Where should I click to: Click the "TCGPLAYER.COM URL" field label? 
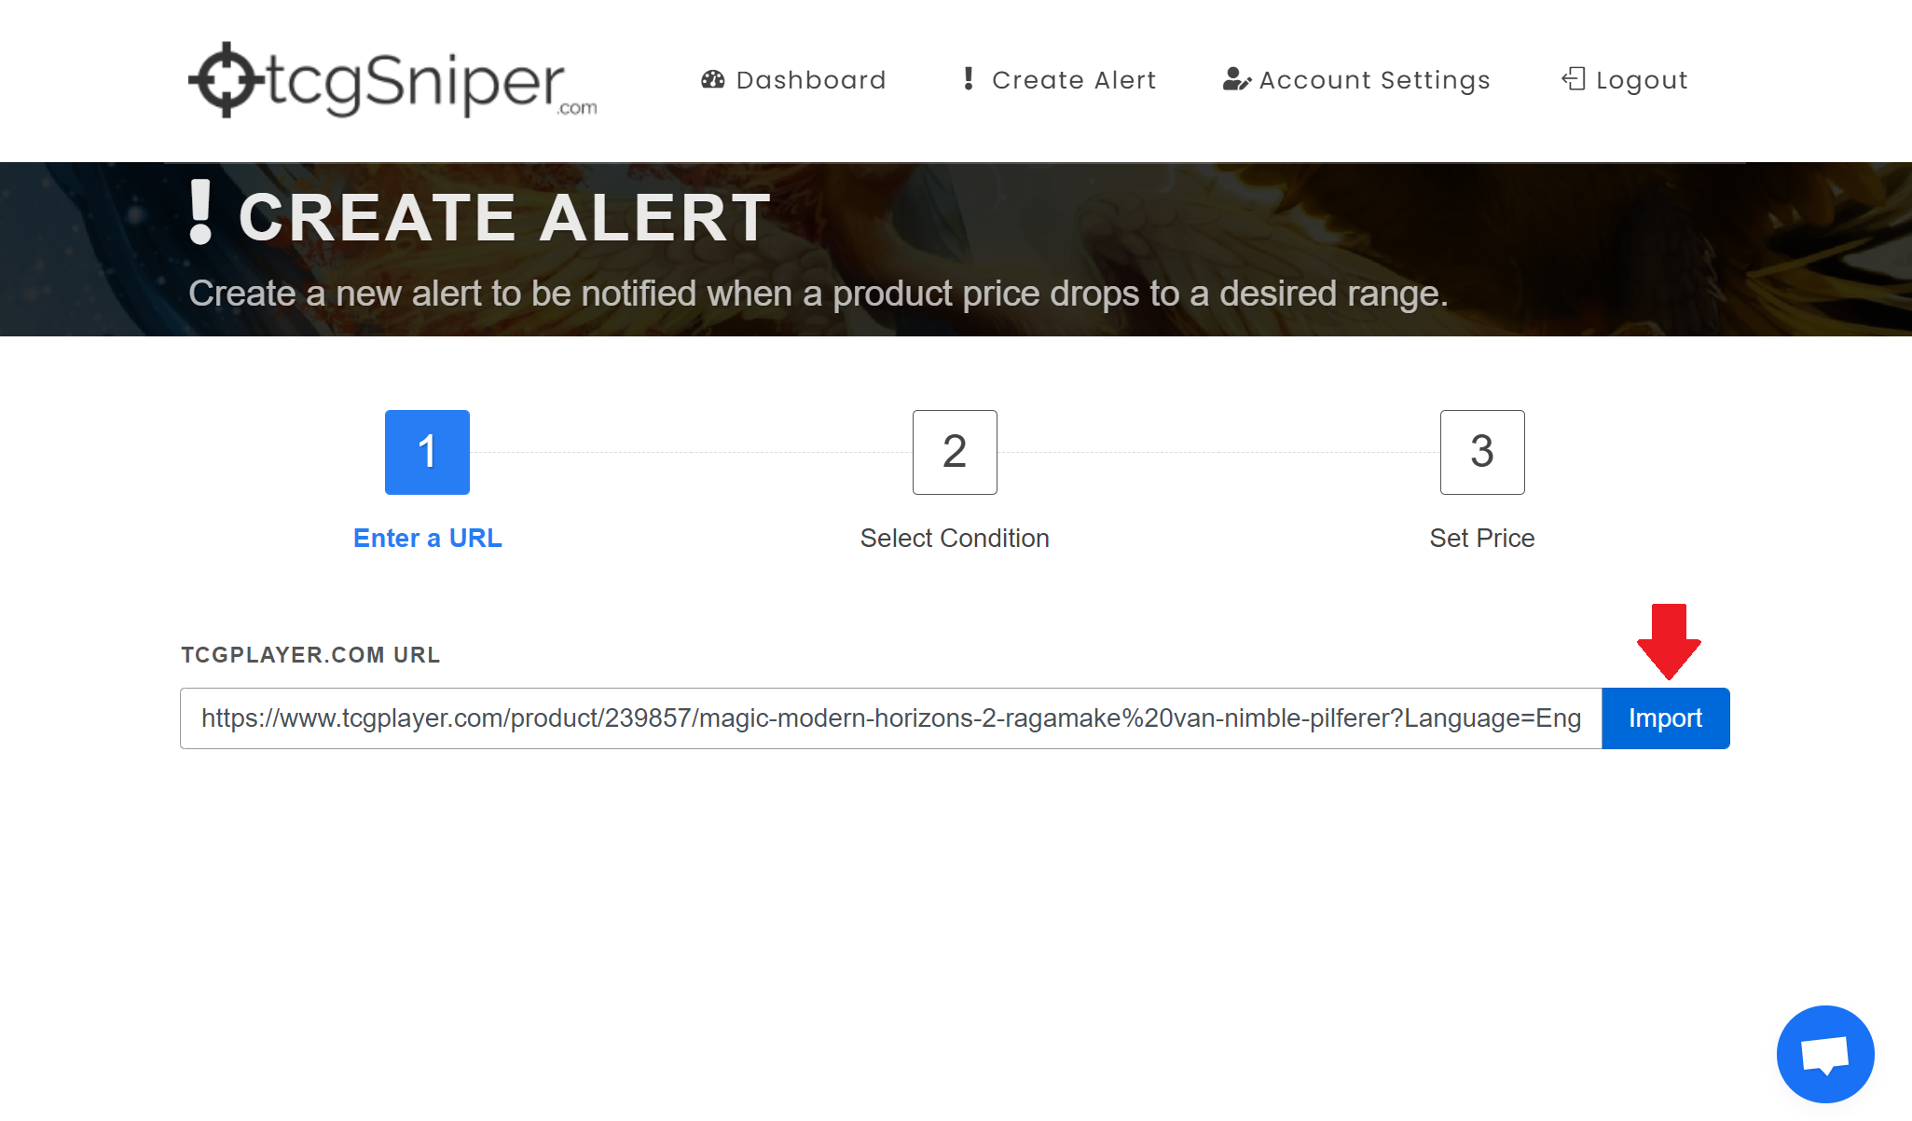pos(310,655)
